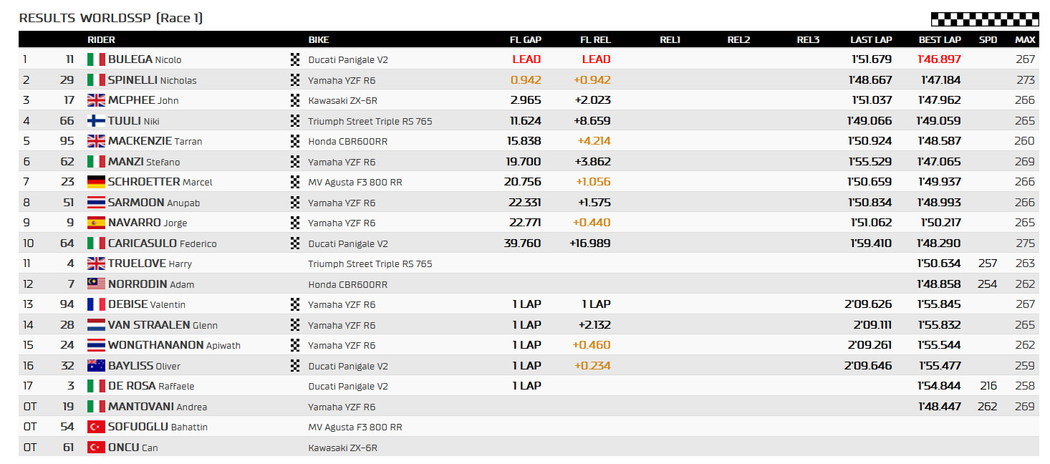Click the large checkered flag banner at top right
1050x464 pixels.
click(985, 19)
